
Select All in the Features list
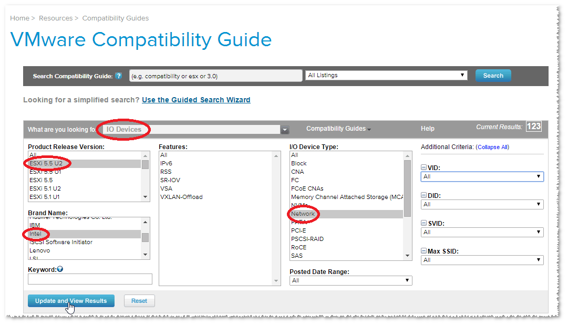215,155
